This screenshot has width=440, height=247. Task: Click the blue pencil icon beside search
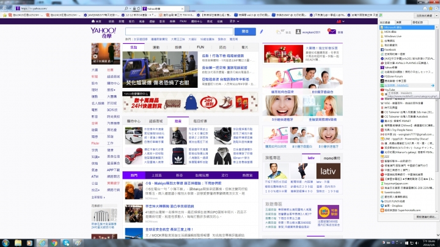(x=262, y=32)
